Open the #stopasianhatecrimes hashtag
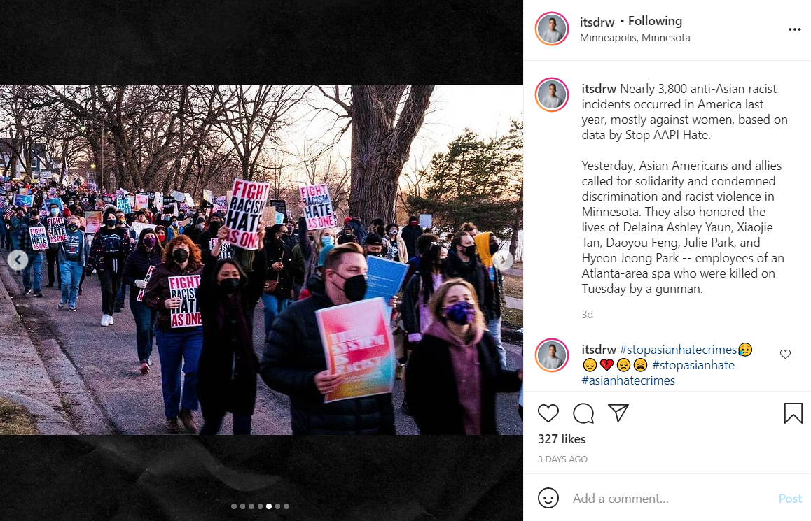The width and height of the screenshot is (811, 521). click(x=677, y=350)
